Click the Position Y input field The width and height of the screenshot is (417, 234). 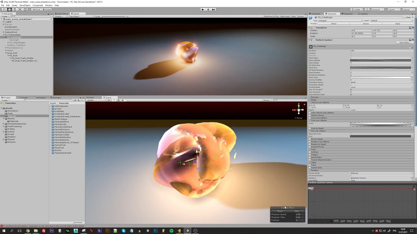point(384,31)
